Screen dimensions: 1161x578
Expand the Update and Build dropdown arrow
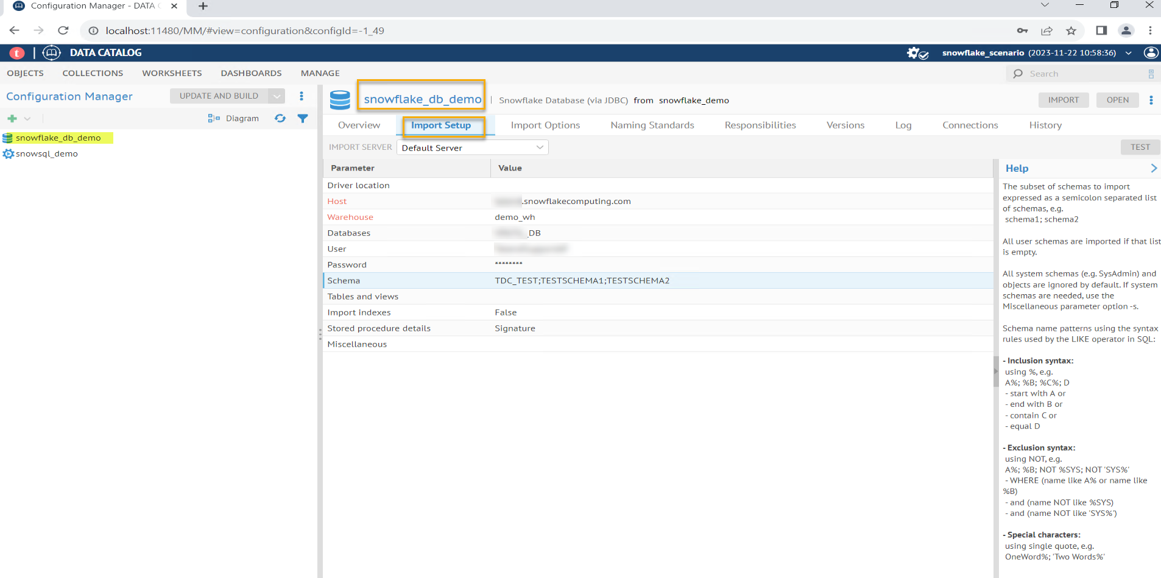(277, 96)
